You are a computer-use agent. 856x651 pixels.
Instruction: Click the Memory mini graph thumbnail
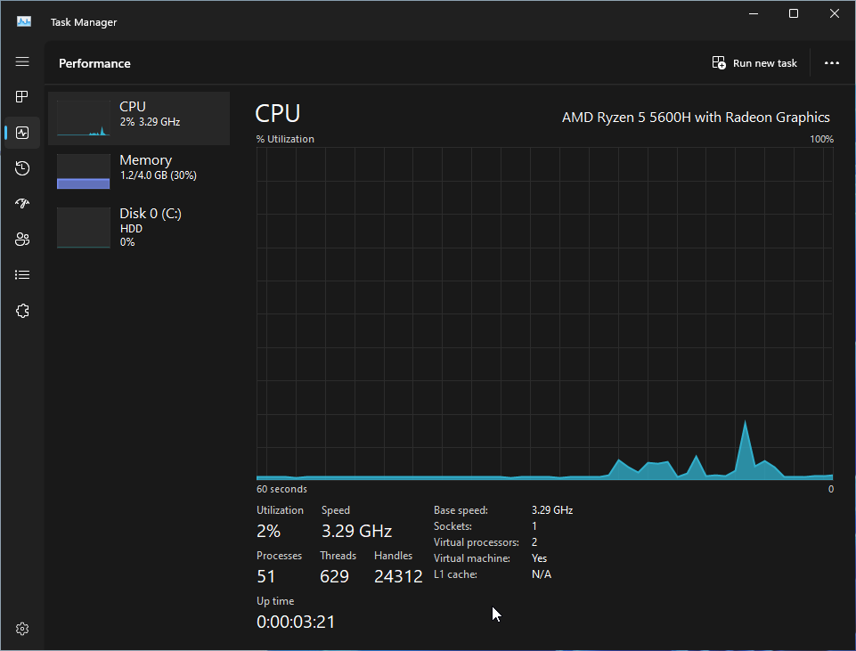(x=84, y=171)
